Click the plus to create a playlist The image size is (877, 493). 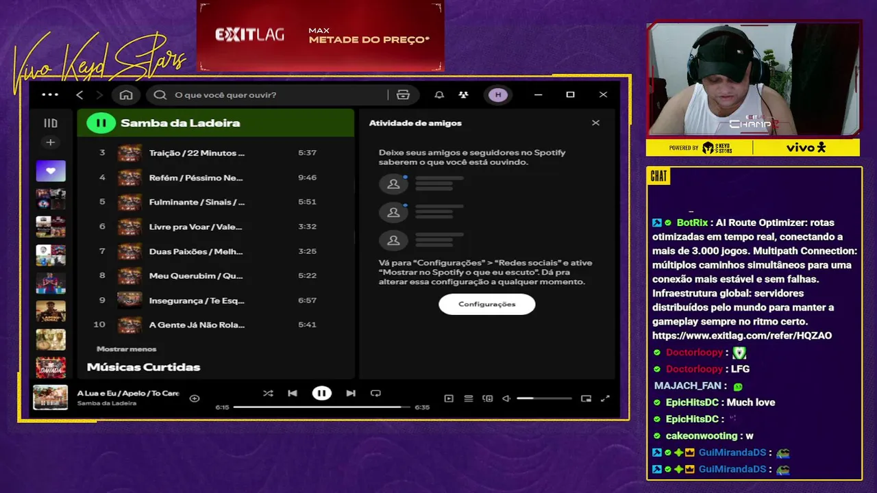tap(51, 142)
